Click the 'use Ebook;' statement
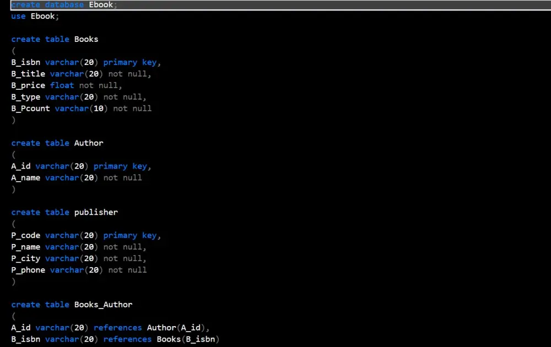Screen dimensions: 551x347 tap(35, 16)
